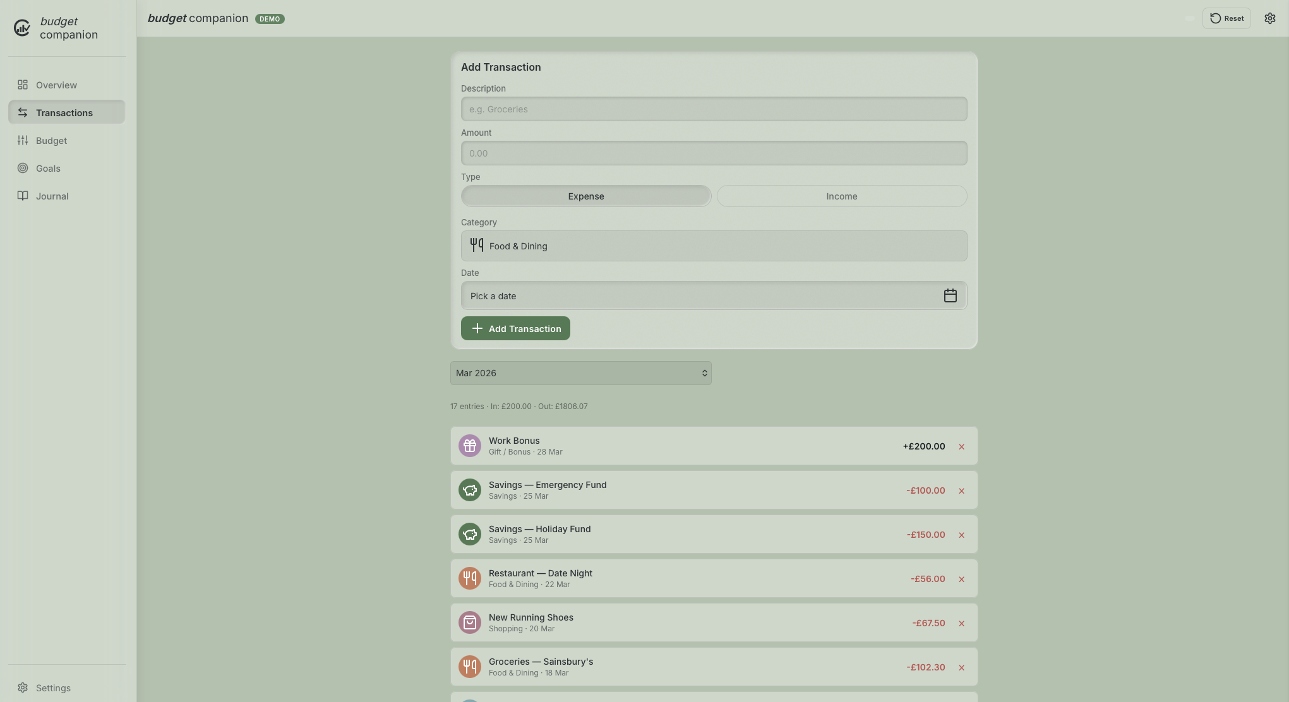The width and height of the screenshot is (1289, 702).
Task: Open settings gear in top bar
Action: (x=1269, y=18)
